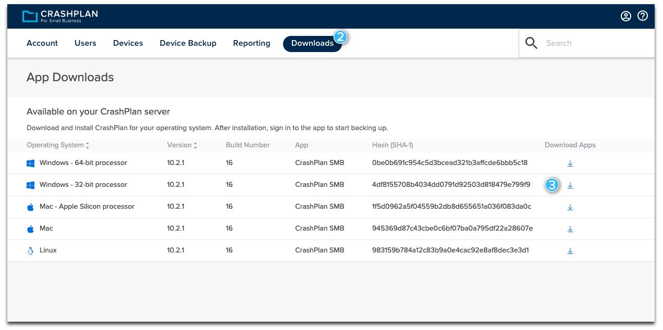Click the CrashPlan logo
The height and width of the screenshot is (330, 663).
click(59, 16)
